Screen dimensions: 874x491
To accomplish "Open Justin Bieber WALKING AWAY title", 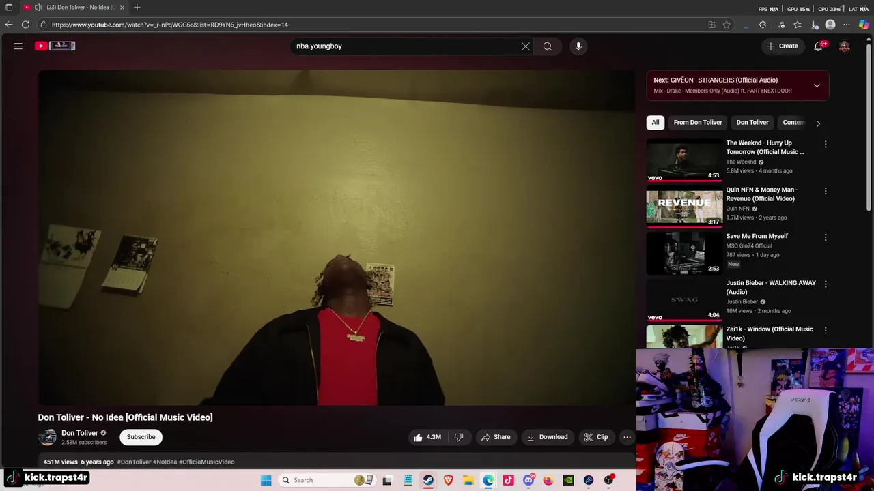I will [771, 287].
